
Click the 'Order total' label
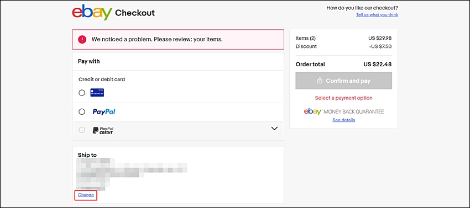(310, 65)
